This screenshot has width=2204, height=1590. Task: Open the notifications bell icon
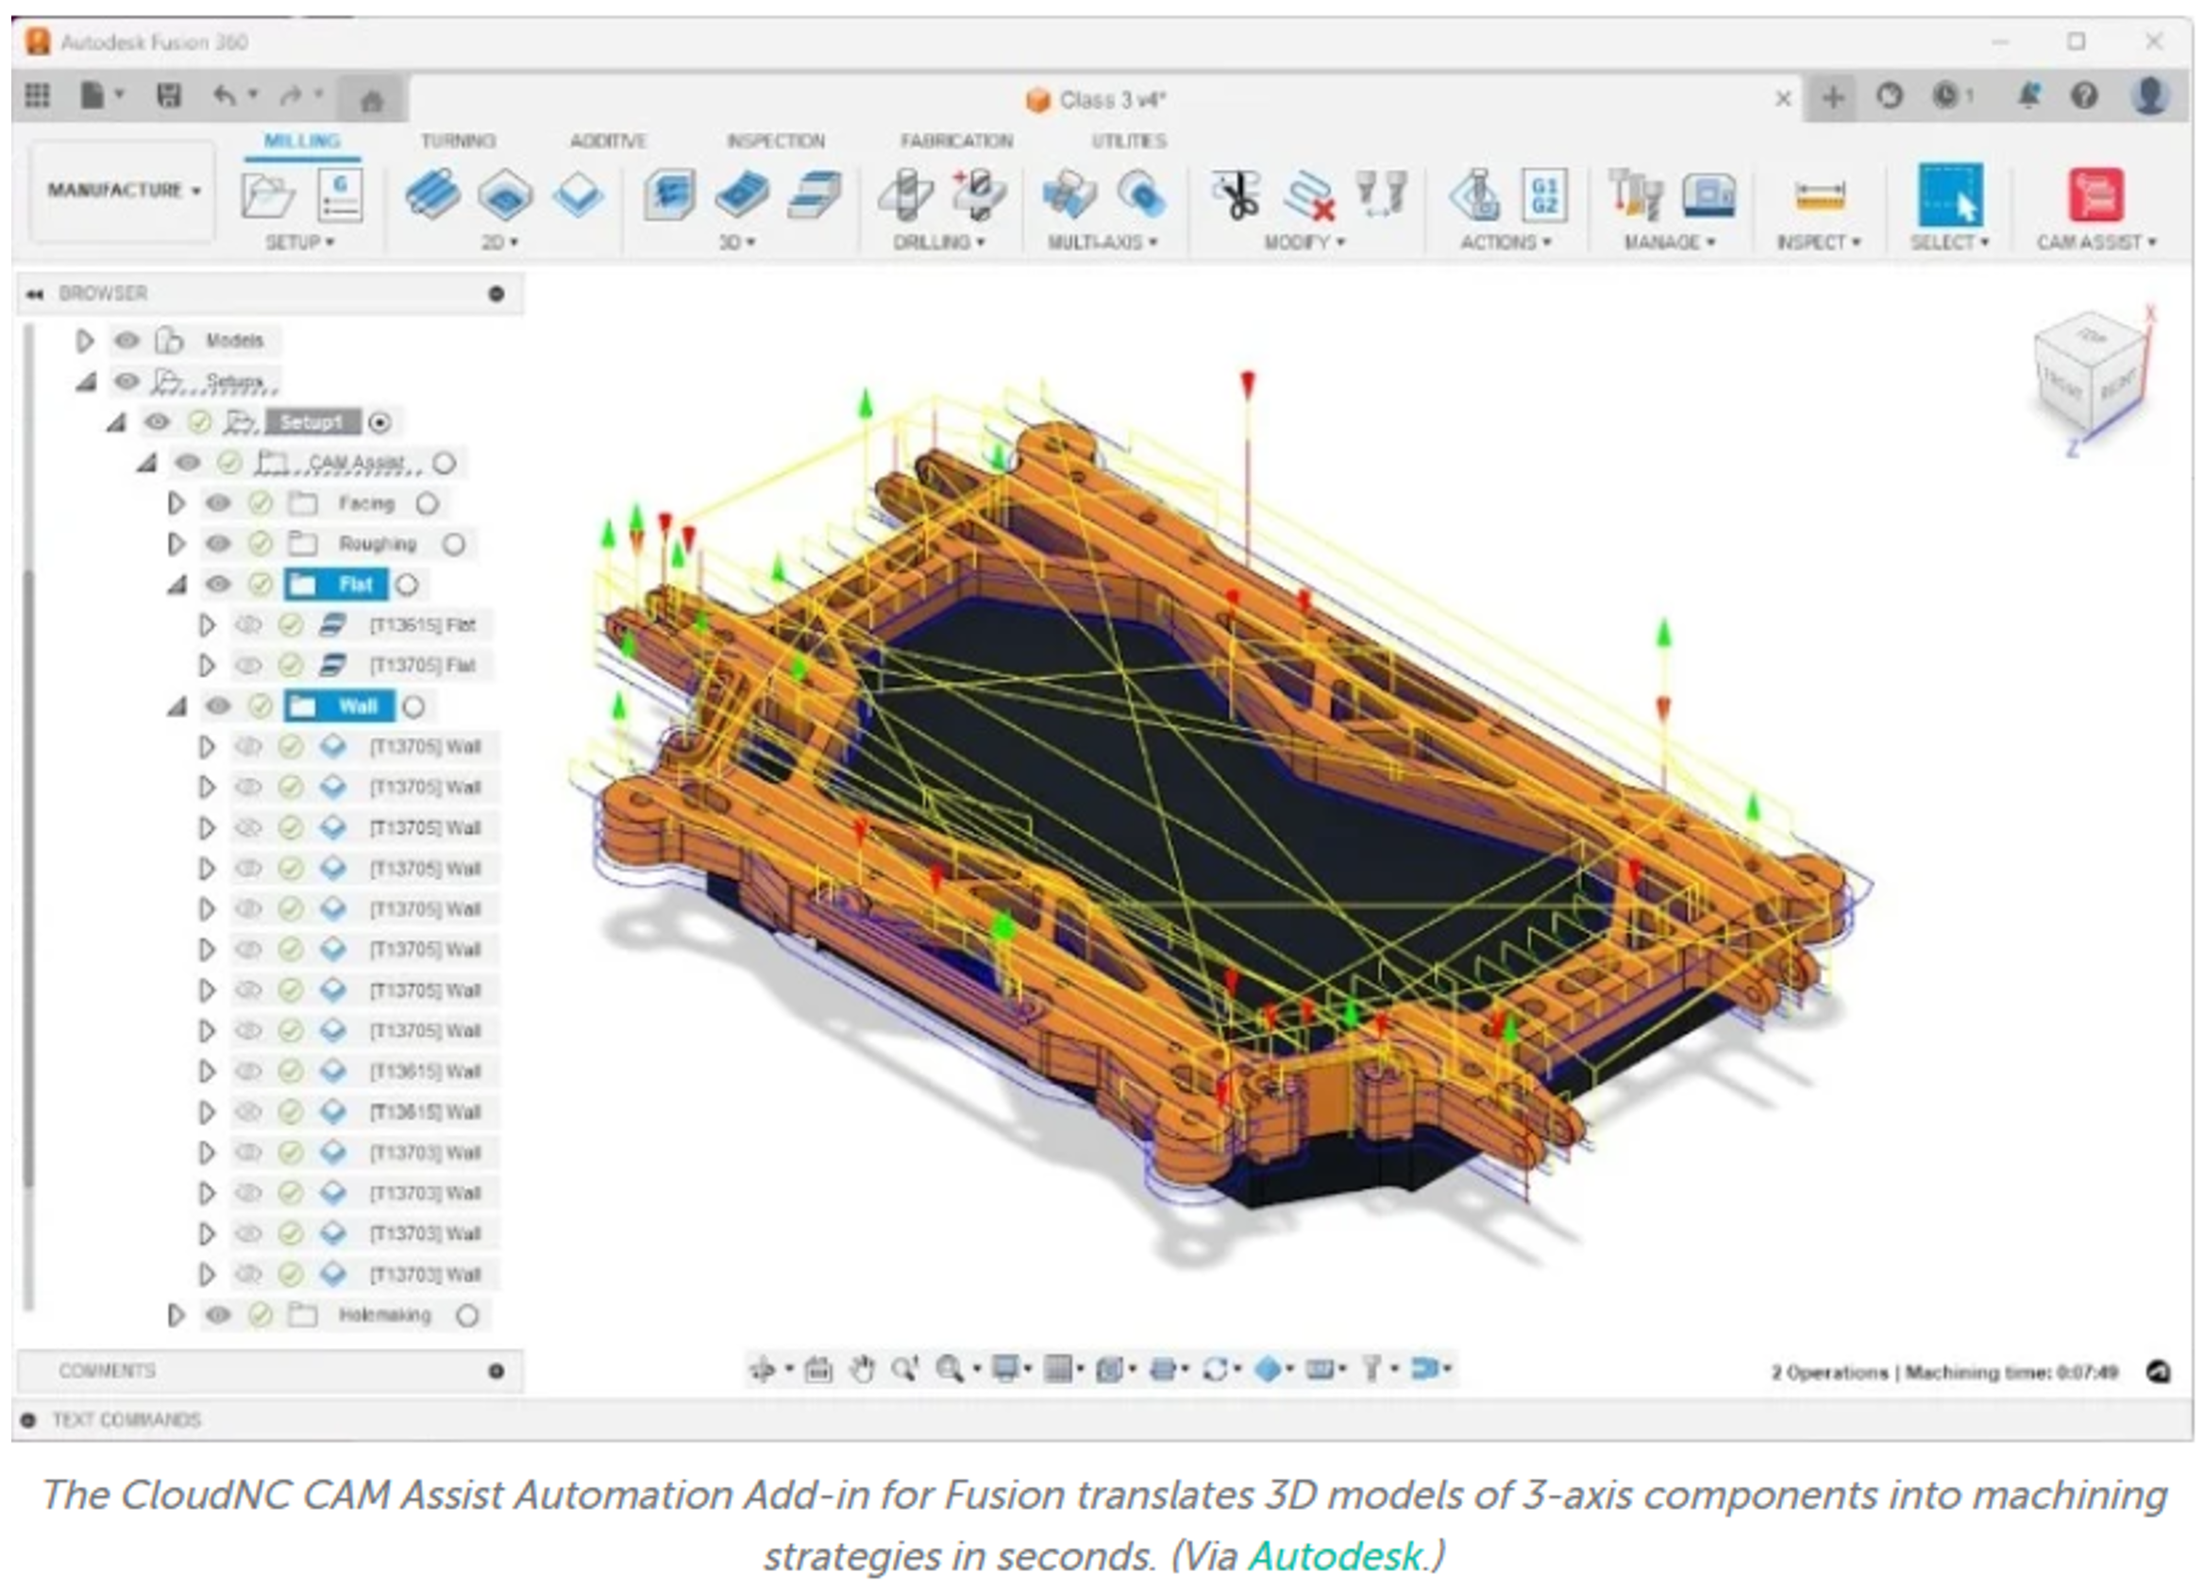pyautogui.click(x=2028, y=95)
